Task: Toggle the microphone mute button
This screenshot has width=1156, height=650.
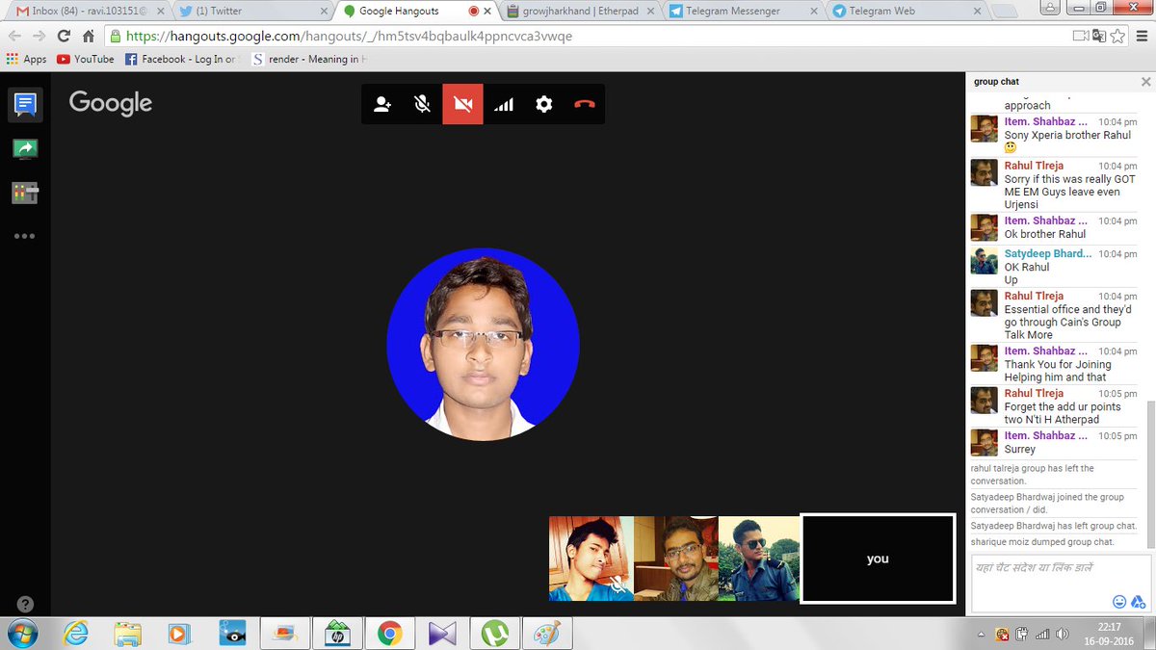Action: tap(422, 104)
